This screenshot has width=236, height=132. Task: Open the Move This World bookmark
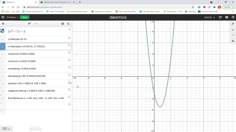click(x=55, y=11)
